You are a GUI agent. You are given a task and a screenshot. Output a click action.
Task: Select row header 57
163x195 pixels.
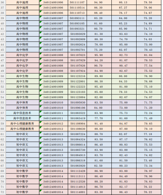3,113
